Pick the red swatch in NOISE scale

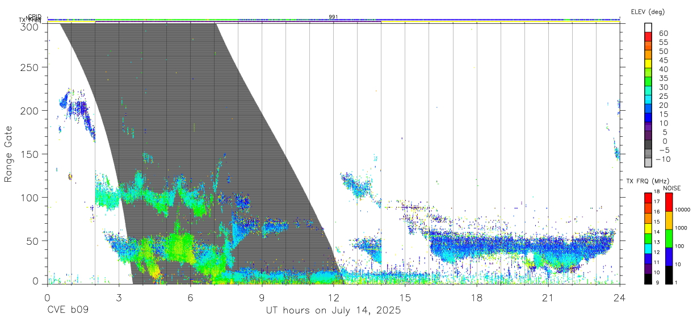coord(669,202)
